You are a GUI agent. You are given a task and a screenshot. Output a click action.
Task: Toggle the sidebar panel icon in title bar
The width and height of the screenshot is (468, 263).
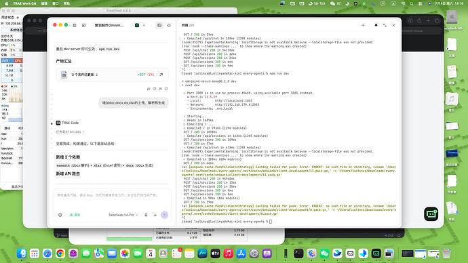[x=75, y=25]
